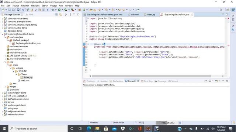Click the Windows Start button

pyautogui.click(x=4, y=129)
